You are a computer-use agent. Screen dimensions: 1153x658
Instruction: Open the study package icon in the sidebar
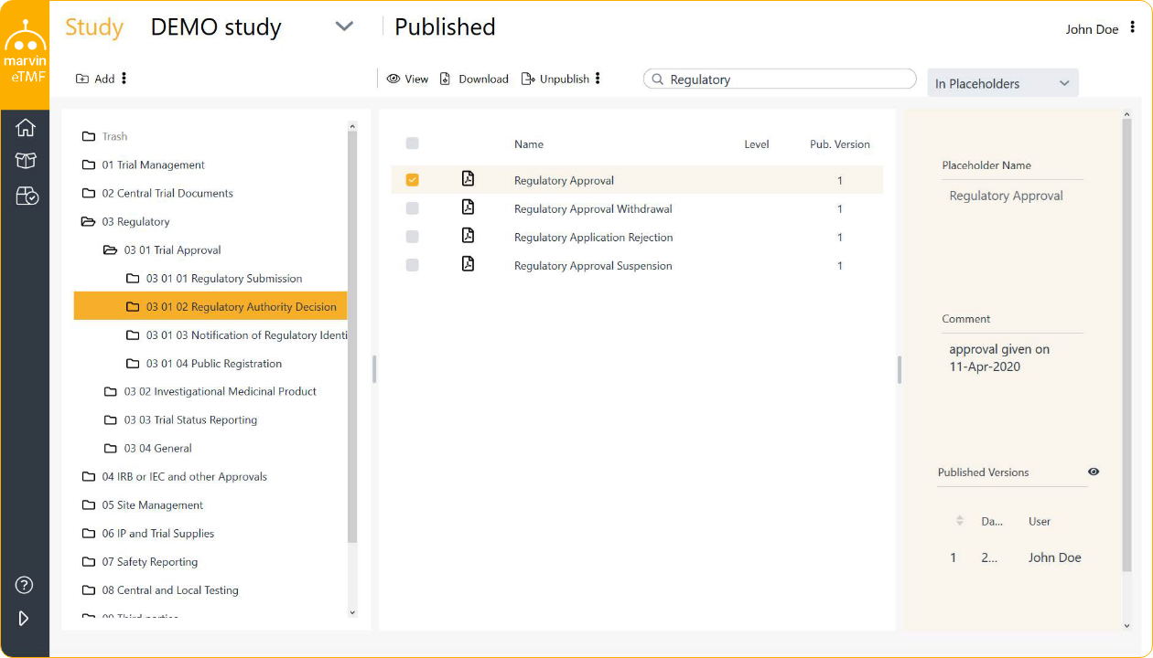[x=25, y=162]
